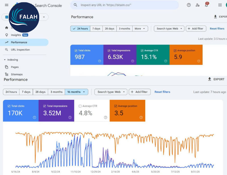The image size is (227, 175).
Task: Toggle Average position checkbox on 3.5 card
Action: pos(115,106)
